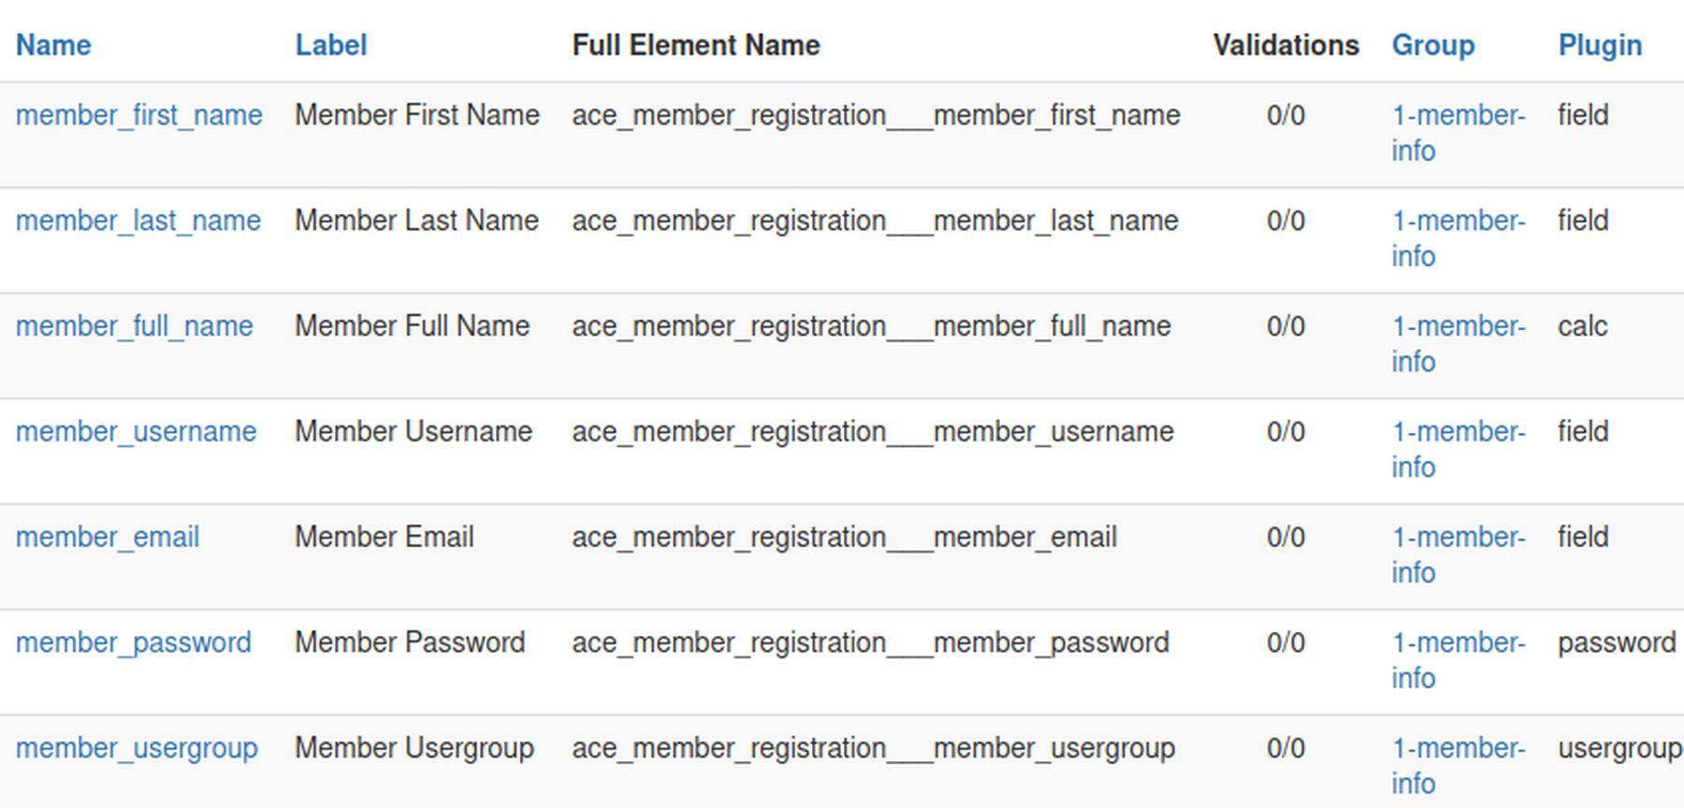Open 1-member-info group in member_last_name row

pos(1458,222)
